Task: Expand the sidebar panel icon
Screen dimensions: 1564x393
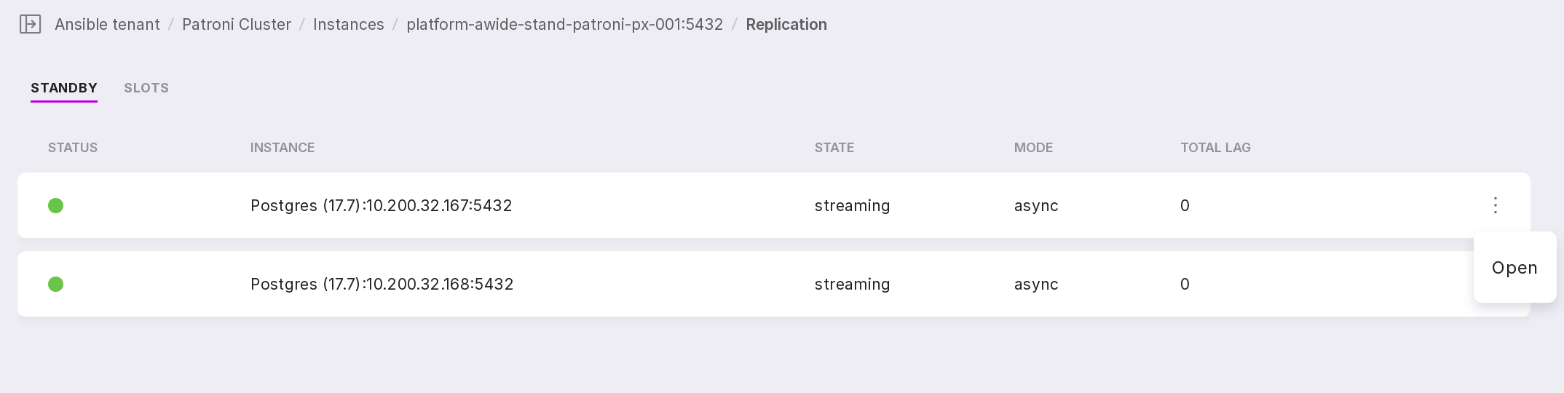Action: click(30, 25)
